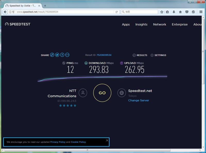Open the Firefox downloads arrow icon

[174, 12]
